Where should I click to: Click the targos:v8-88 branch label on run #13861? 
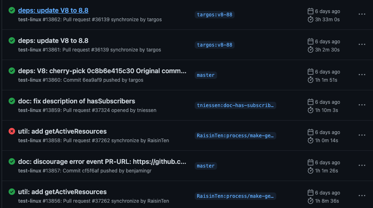(215, 45)
